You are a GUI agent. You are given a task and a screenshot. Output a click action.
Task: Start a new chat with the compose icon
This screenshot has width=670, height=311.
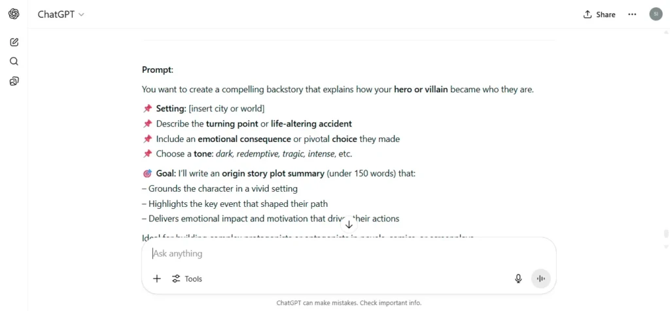point(14,42)
